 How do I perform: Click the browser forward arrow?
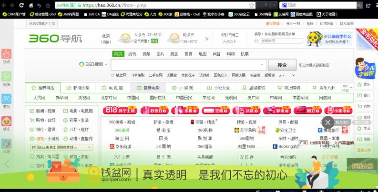[x=12, y=5]
